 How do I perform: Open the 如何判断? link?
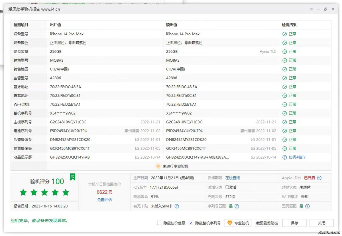pyautogui.click(x=297, y=158)
